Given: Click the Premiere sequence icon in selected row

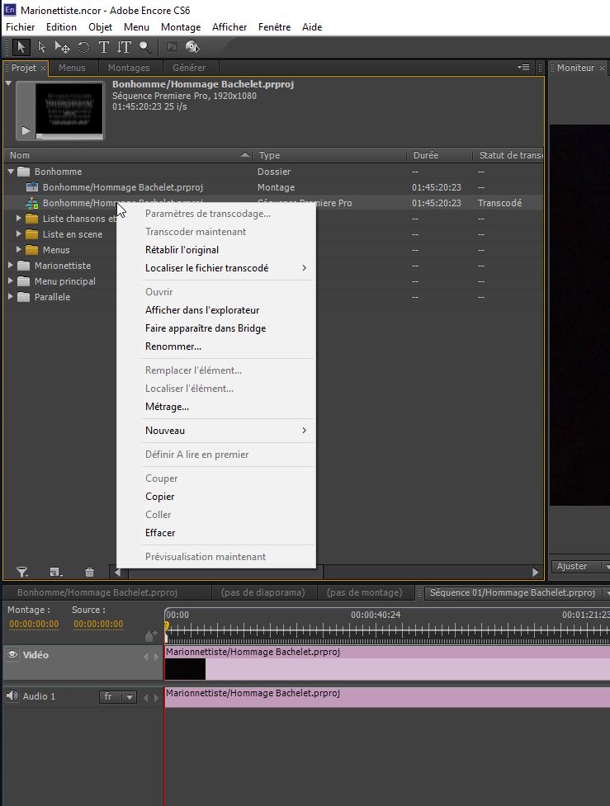Looking at the screenshot, I should [32, 203].
